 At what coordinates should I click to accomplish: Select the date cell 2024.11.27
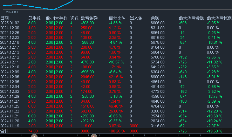[x=10, y=101]
